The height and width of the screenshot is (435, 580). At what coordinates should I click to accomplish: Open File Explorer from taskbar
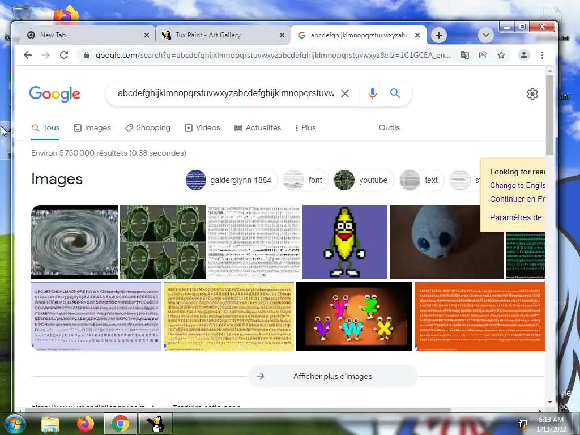click(50, 424)
